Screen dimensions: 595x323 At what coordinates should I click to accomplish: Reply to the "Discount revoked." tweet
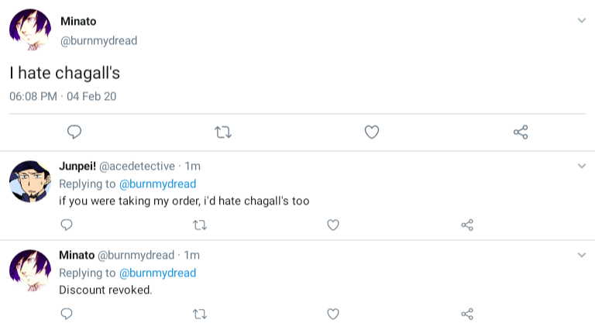click(x=67, y=314)
